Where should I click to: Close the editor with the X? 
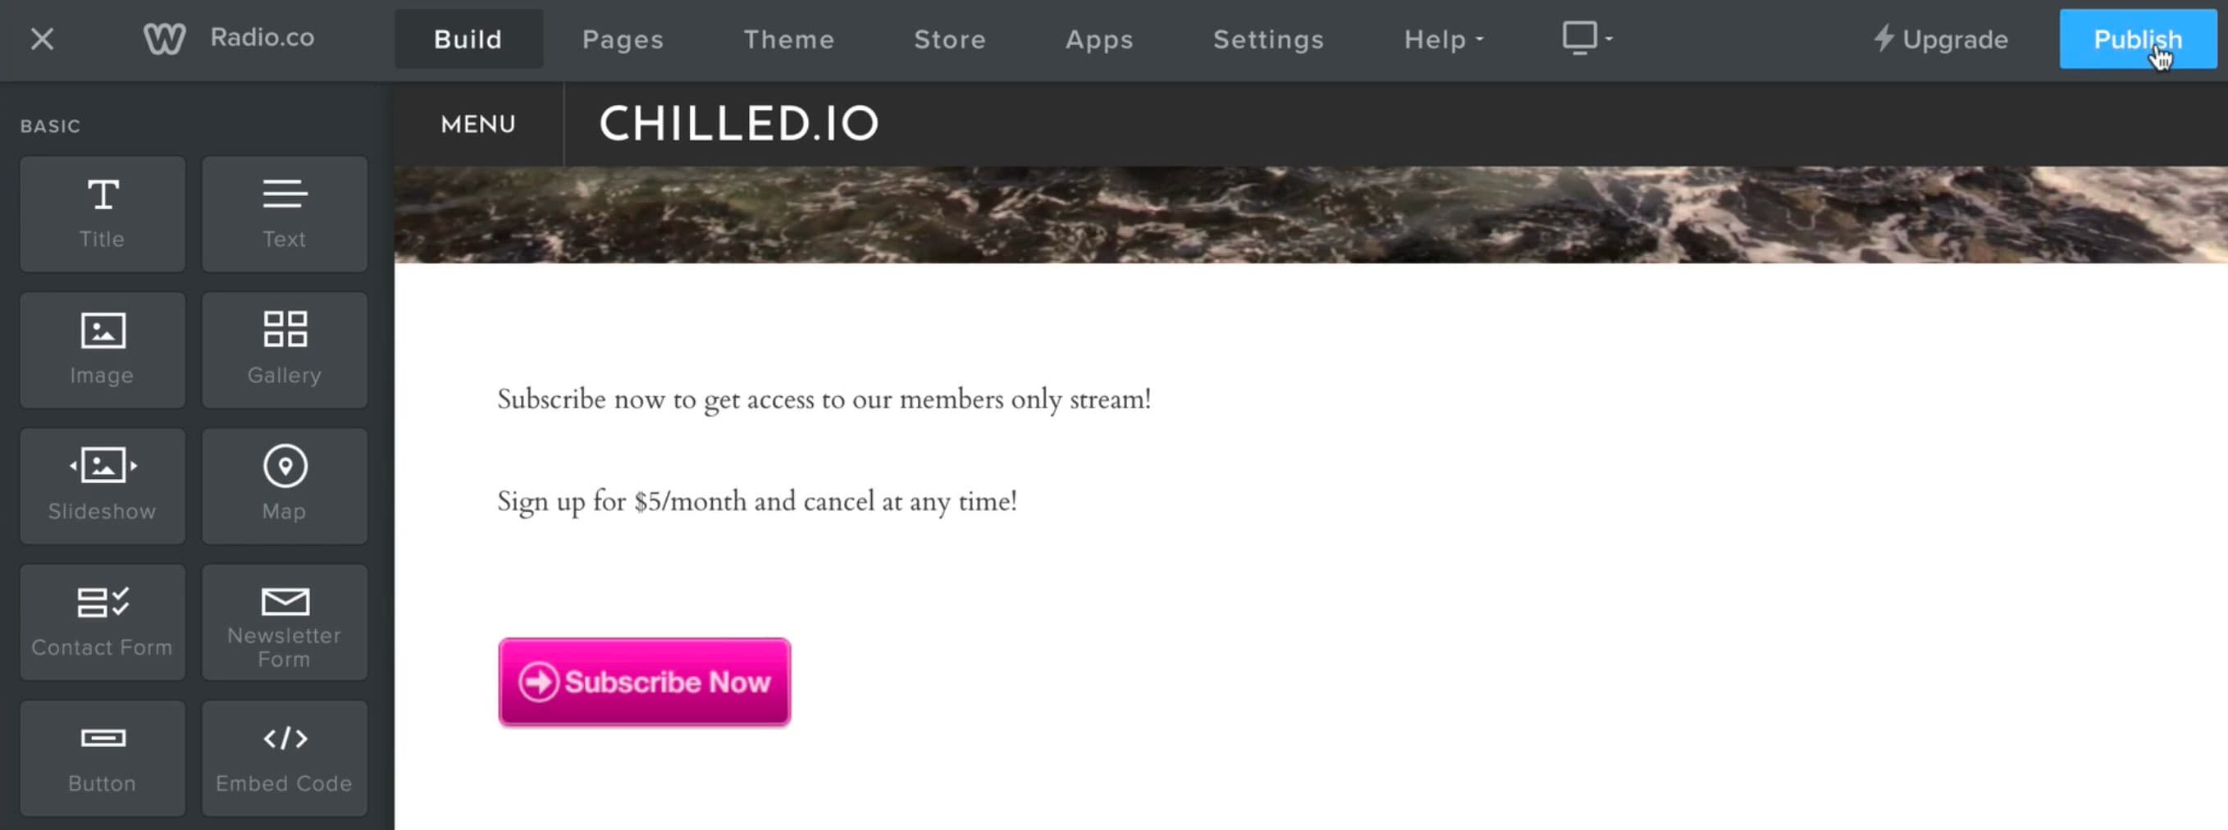[x=42, y=39]
